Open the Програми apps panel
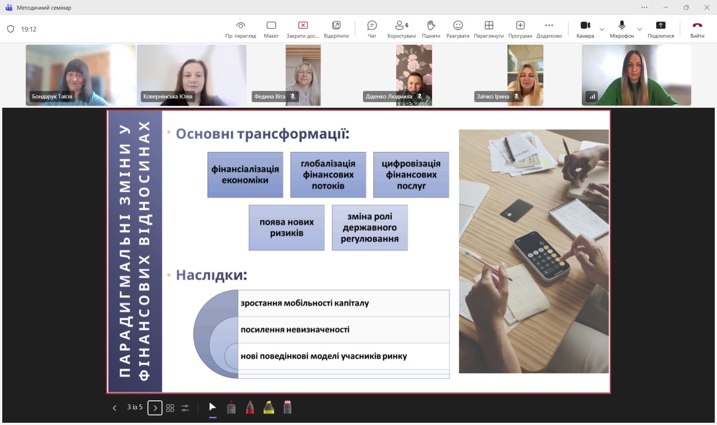The image size is (717, 425). [x=520, y=29]
